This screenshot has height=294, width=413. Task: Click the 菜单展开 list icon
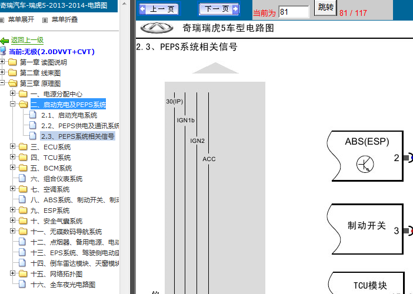click(2, 20)
